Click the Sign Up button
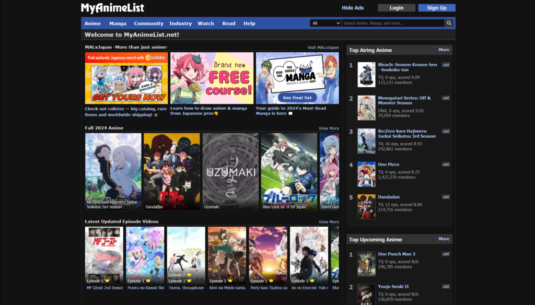 pos(437,8)
